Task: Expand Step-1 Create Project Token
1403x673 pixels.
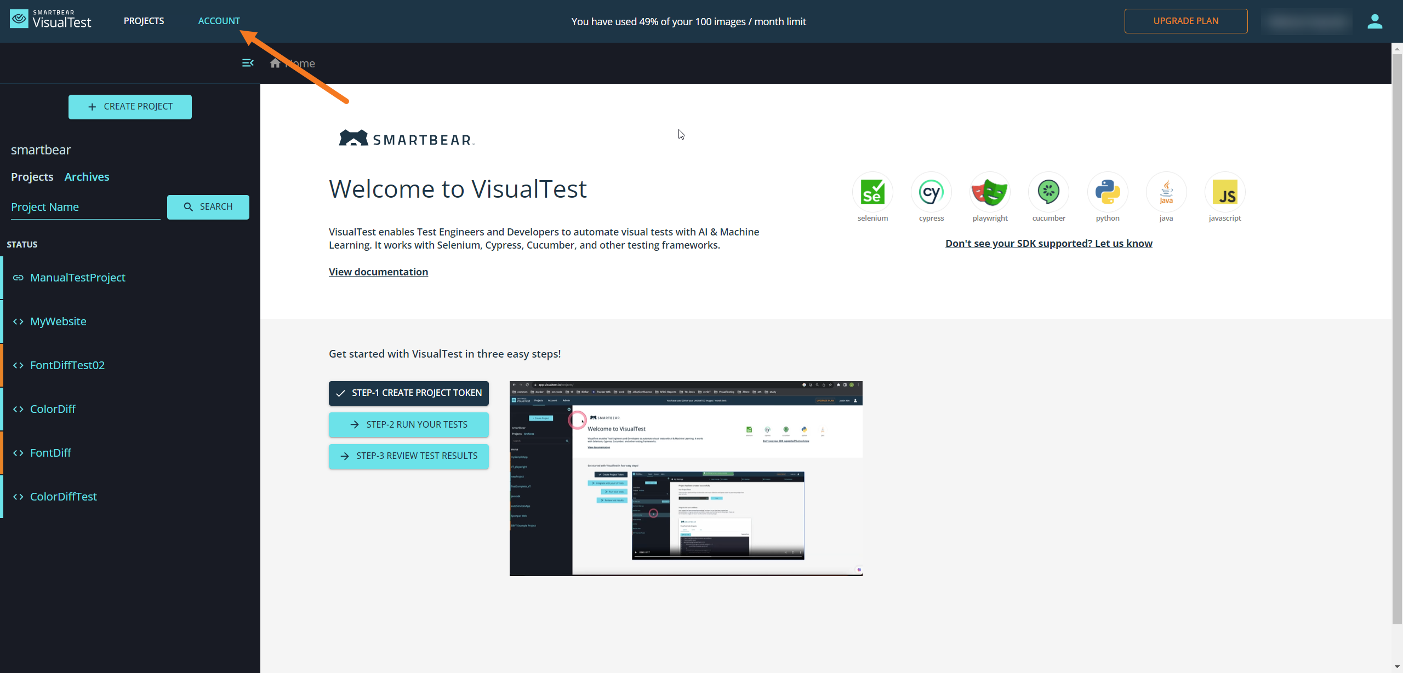Action: (x=408, y=393)
